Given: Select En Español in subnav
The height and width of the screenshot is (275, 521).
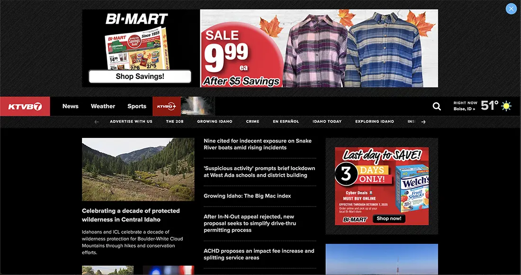Looking at the screenshot, I should pyautogui.click(x=286, y=121).
